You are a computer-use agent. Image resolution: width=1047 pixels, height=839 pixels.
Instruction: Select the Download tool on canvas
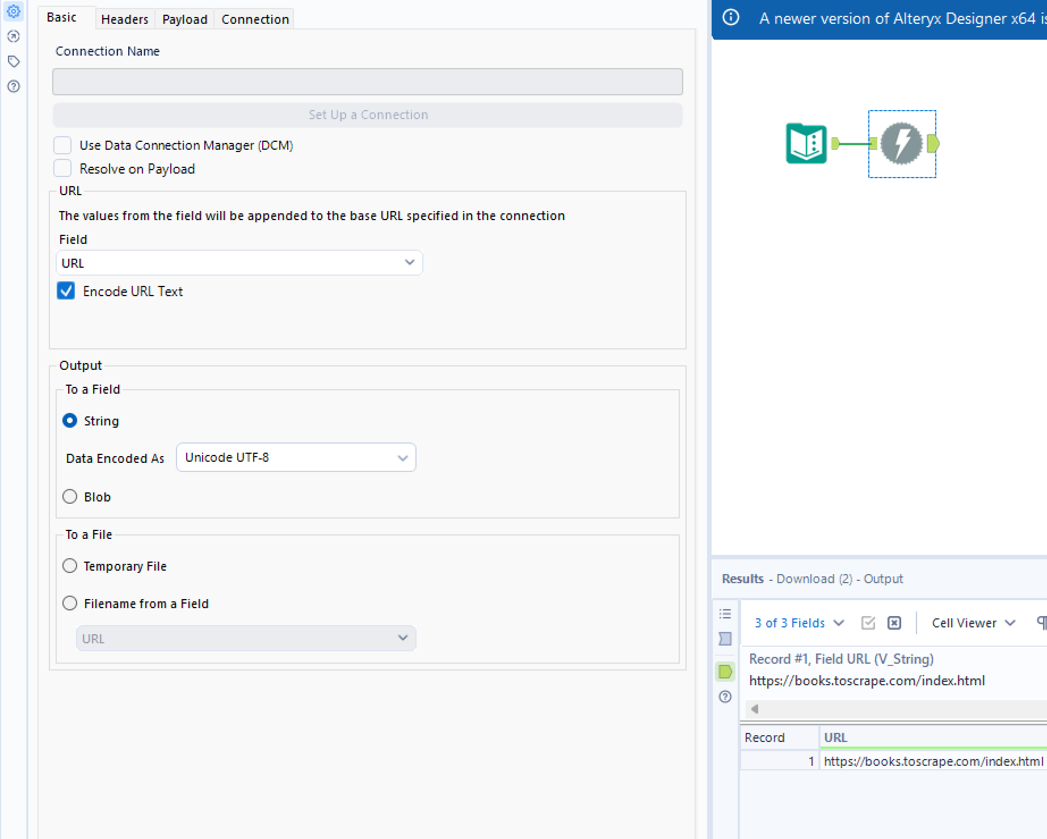902,144
